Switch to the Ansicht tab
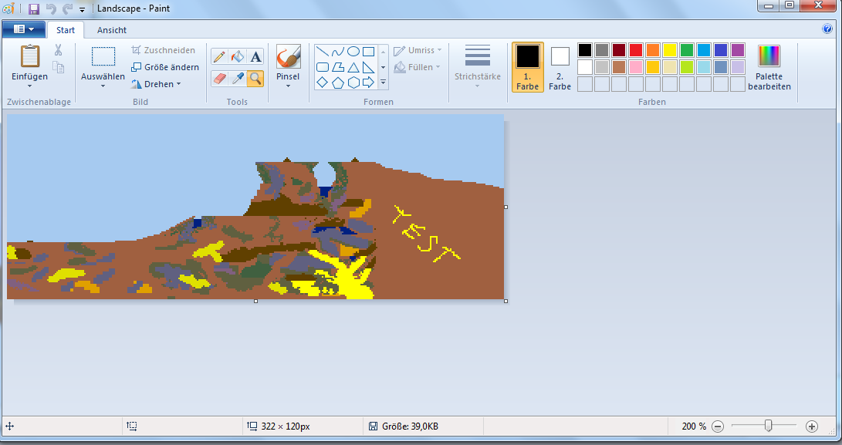Viewport: 842px width, 445px height. click(x=112, y=30)
